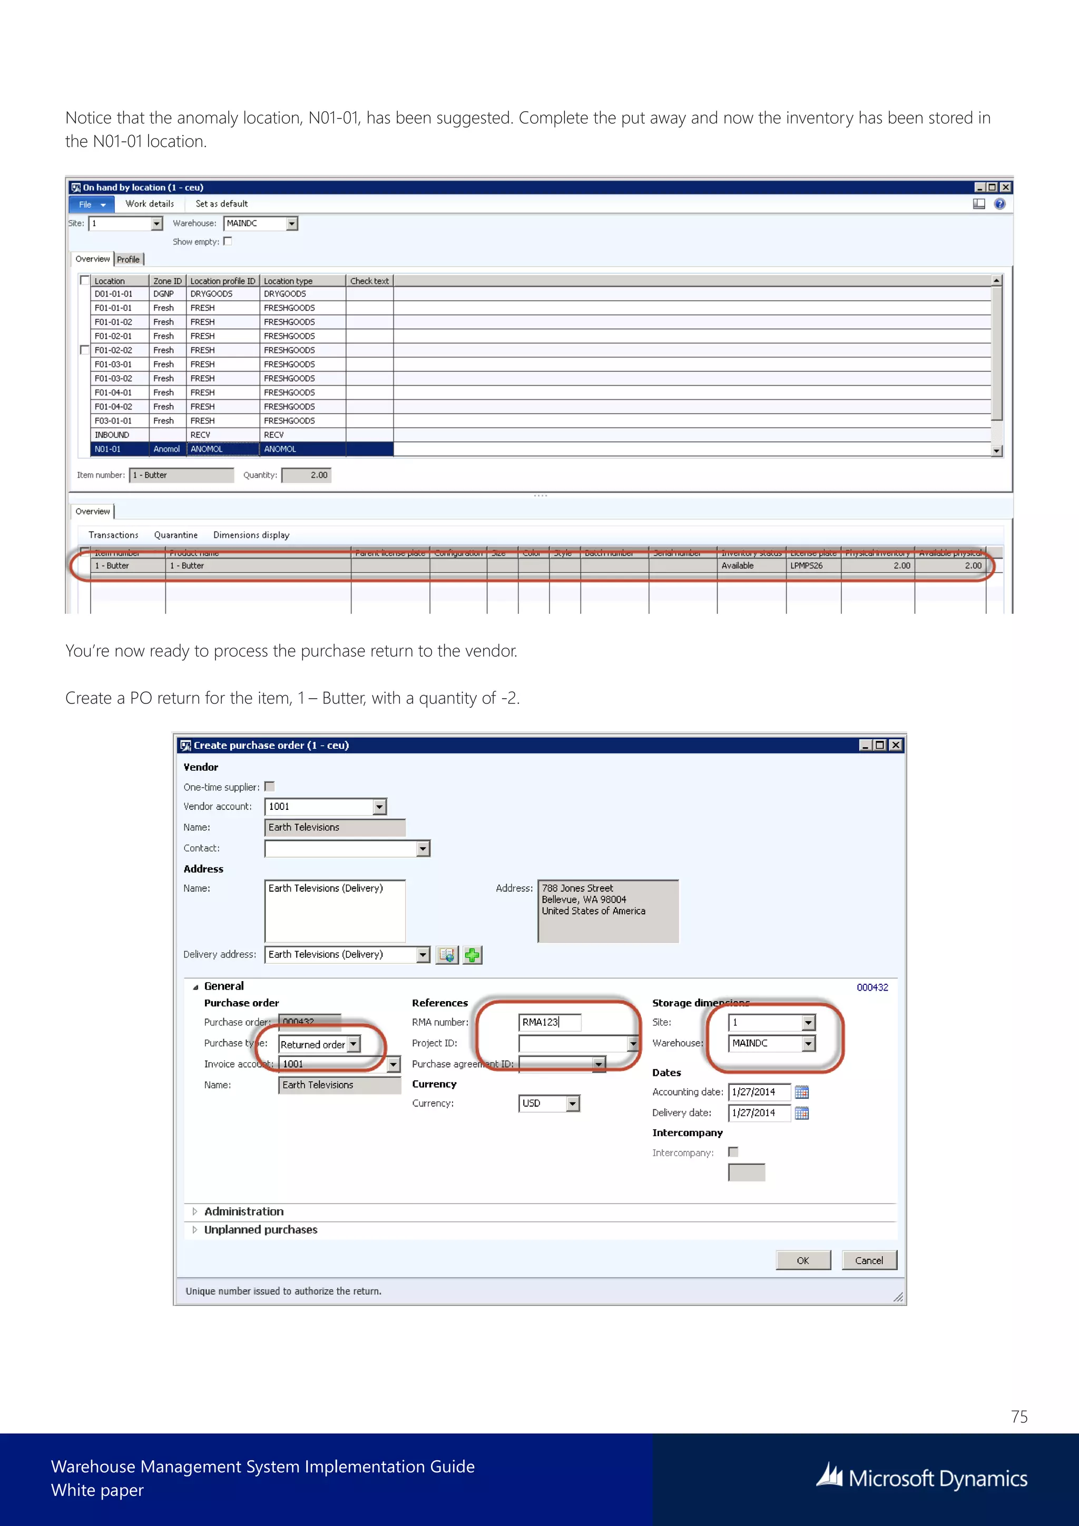Select the F01-01-01 location row
The image size is (1079, 1526).
pyautogui.click(x=242, y=308)
